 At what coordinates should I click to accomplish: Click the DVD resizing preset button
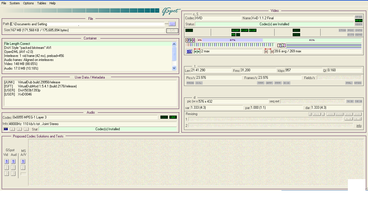(348, 114)
